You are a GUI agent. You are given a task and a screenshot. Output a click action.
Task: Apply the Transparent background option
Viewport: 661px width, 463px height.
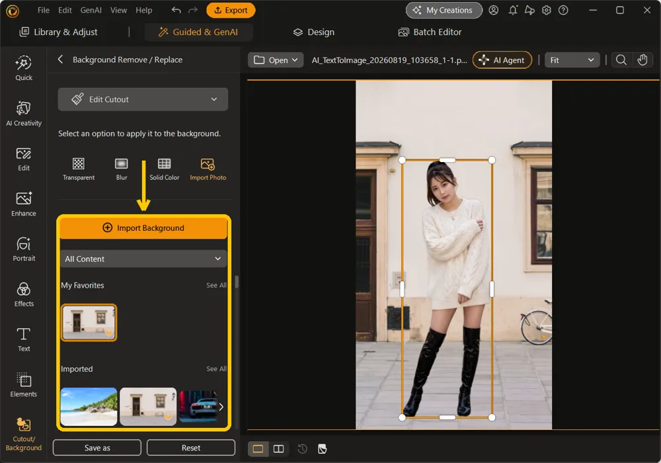(79, 169)
